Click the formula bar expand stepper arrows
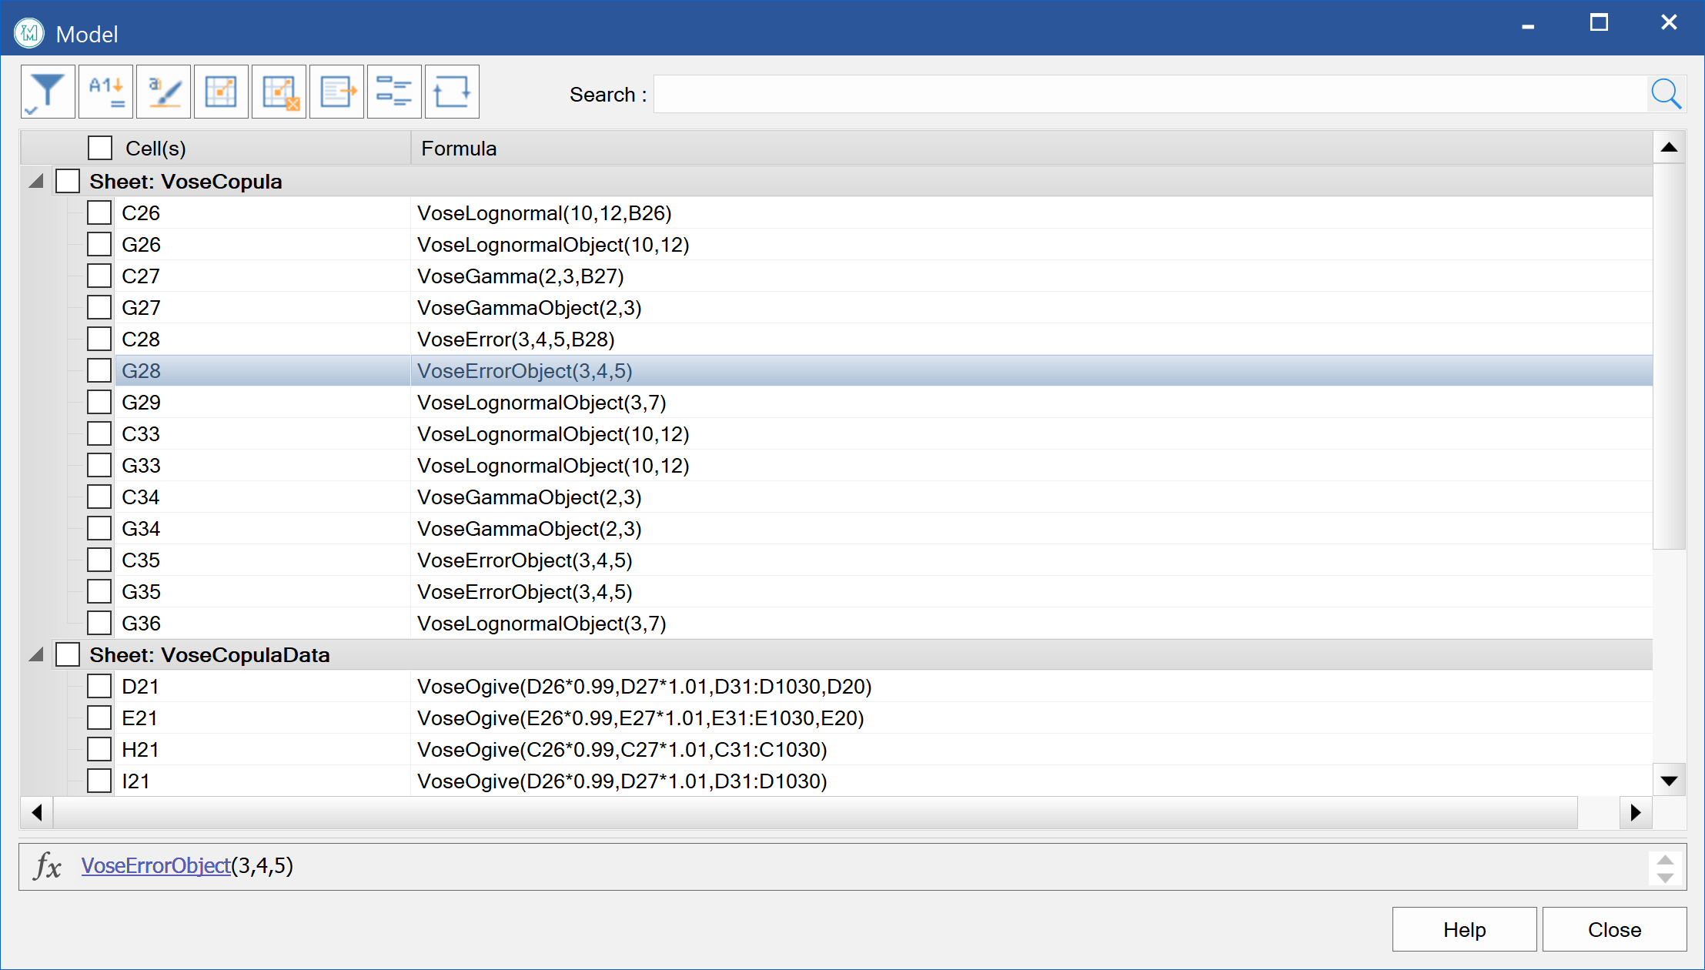This screenshot has height=970, width=1705. (1665, 868)
